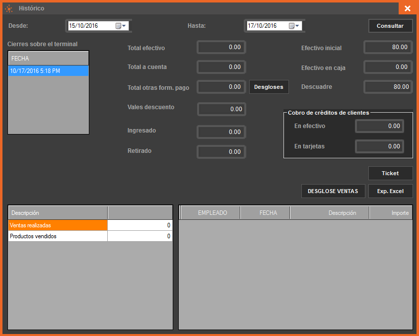Open the Hasta date calendar picker
Image resolution: width=419 pixels, height=336 pixels.
[x=294, y=26]
